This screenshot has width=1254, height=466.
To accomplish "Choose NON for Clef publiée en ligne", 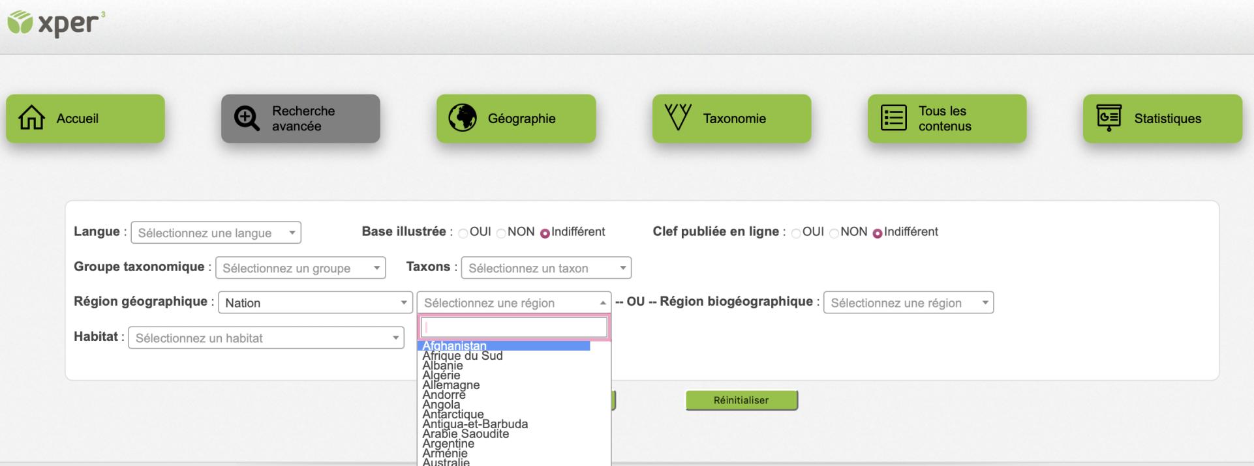I will pos(834,233).
